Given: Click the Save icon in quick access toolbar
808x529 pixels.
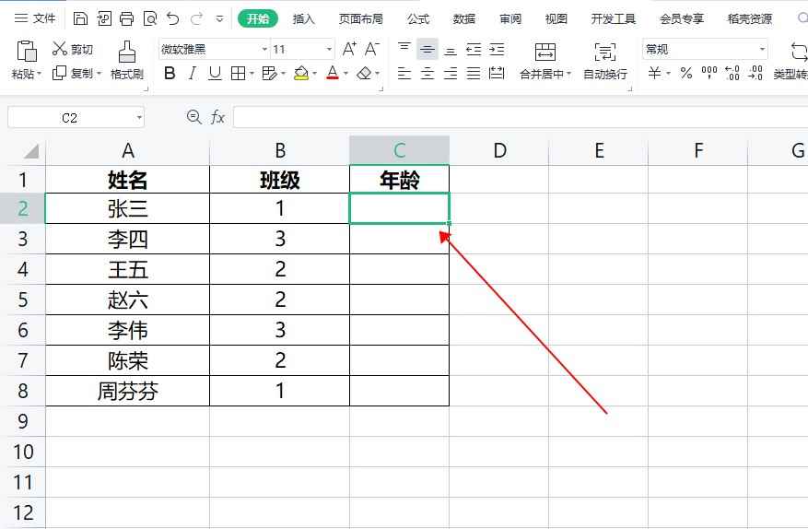Looking at the screenshot, I should 80,18.
